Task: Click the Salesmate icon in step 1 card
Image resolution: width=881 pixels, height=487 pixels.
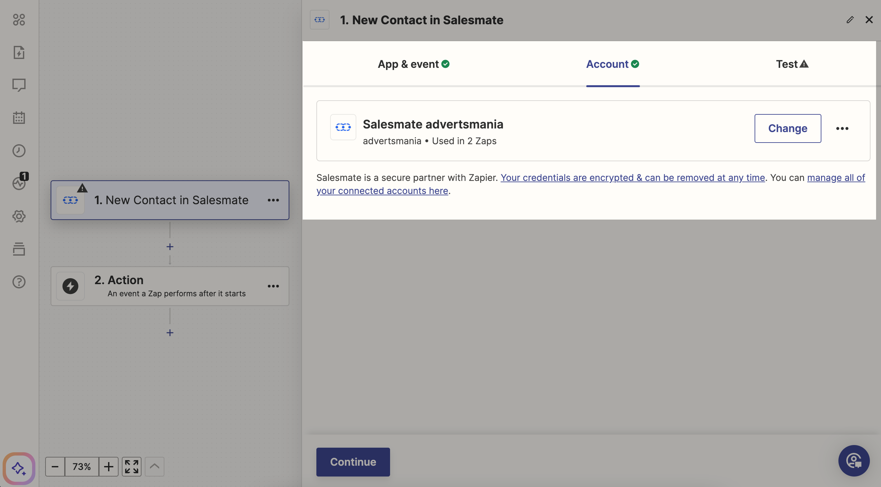Action: point(70,200)
